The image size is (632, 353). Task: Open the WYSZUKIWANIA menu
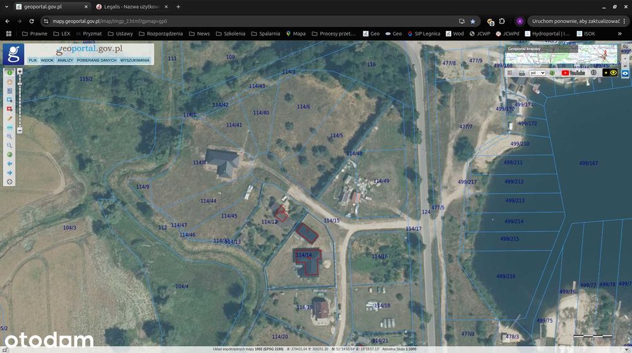[135, 60]
